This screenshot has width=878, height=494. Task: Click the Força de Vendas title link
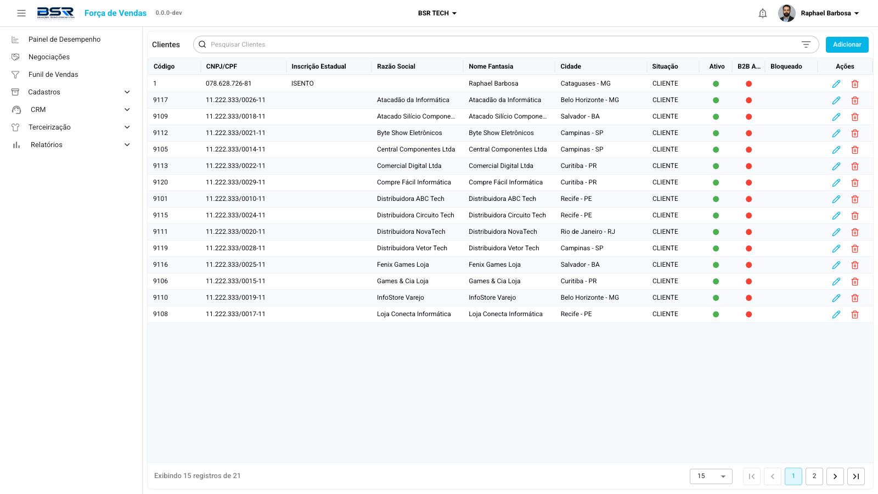(115, 13)
